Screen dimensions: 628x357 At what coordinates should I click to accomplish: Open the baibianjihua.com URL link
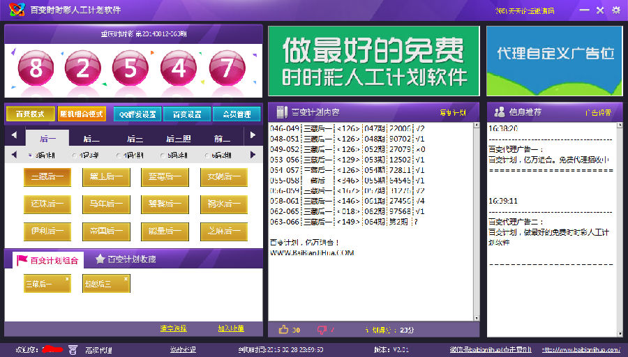point(581,350)
